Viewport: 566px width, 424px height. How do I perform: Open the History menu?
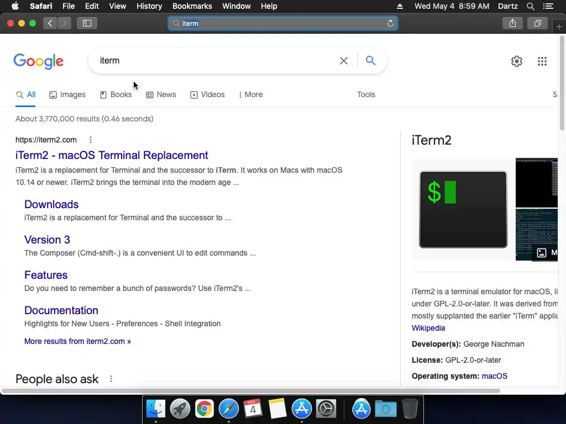click(149, 6)
